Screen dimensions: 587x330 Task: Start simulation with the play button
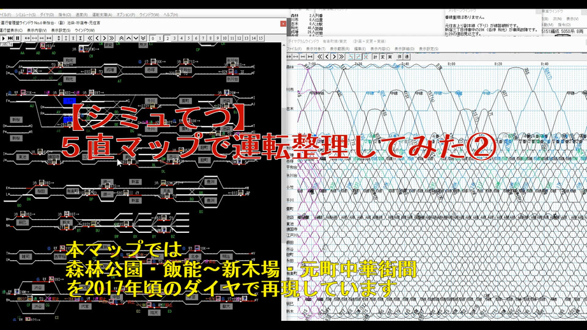coord(4,38)
